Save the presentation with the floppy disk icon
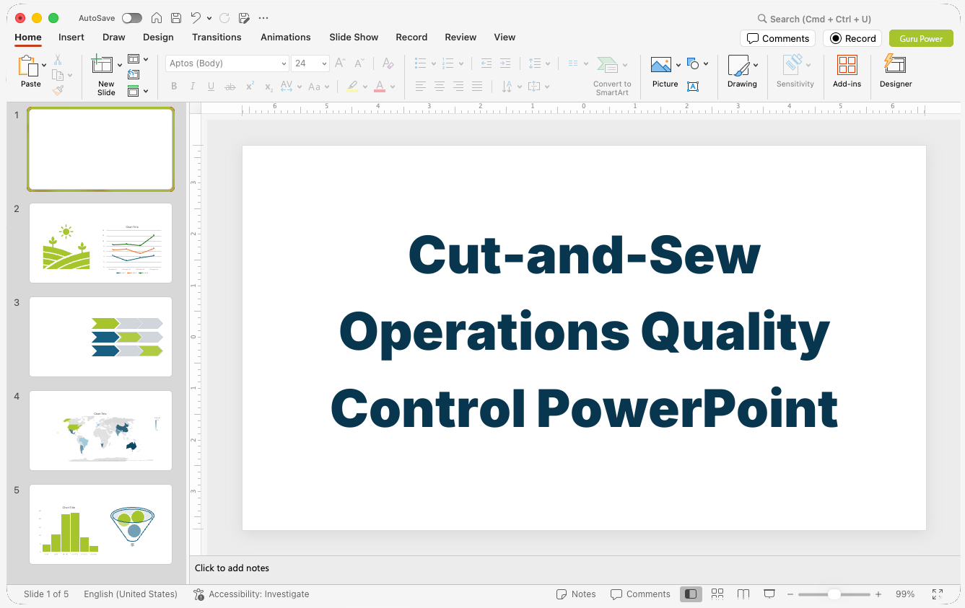The width and height of the screenshot is (965, 608). [x=176, y=18]
